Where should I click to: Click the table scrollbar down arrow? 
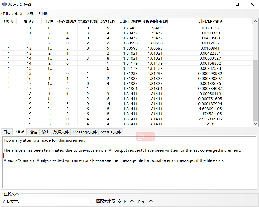coord(255,124)
